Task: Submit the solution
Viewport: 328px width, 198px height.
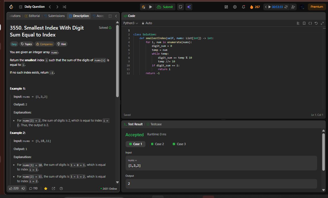Action: click(165, 7)
